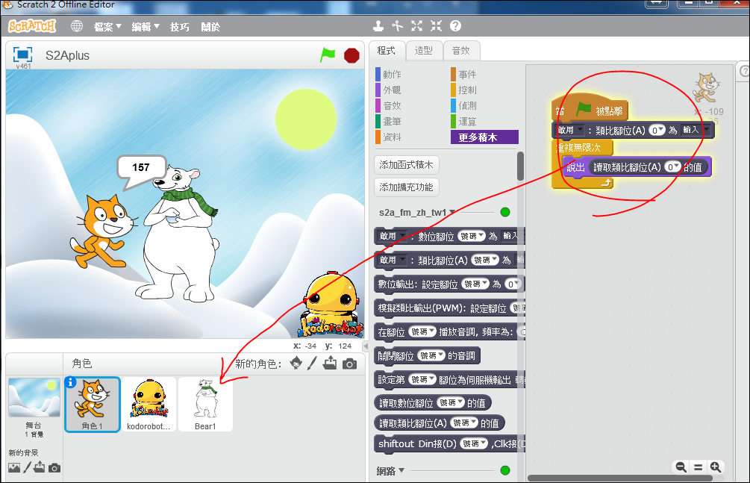Open block help question mark tool

[455, 26]
